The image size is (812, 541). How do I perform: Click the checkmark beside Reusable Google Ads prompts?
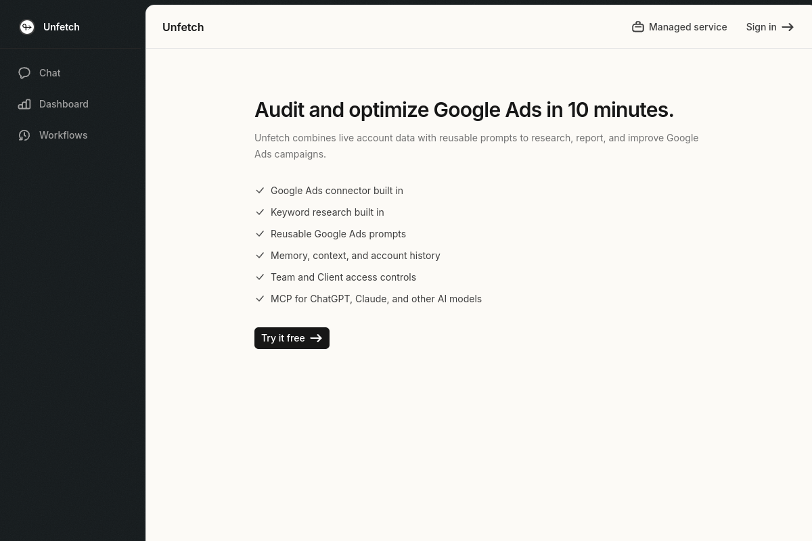point(260,234)
